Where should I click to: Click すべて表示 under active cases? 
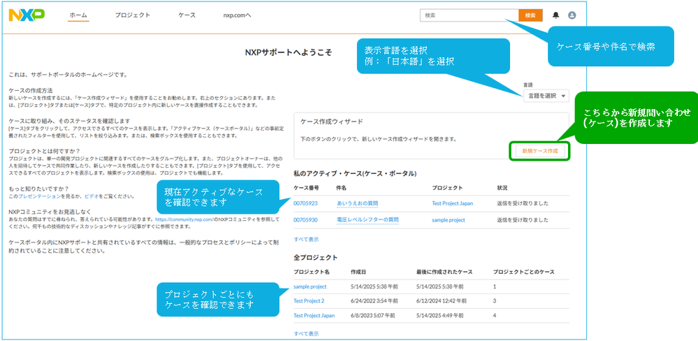(x=306, y=240)
